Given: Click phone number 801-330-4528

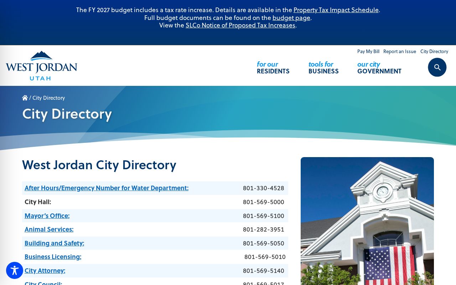Looking at the screenshot, I should (264, 188).
